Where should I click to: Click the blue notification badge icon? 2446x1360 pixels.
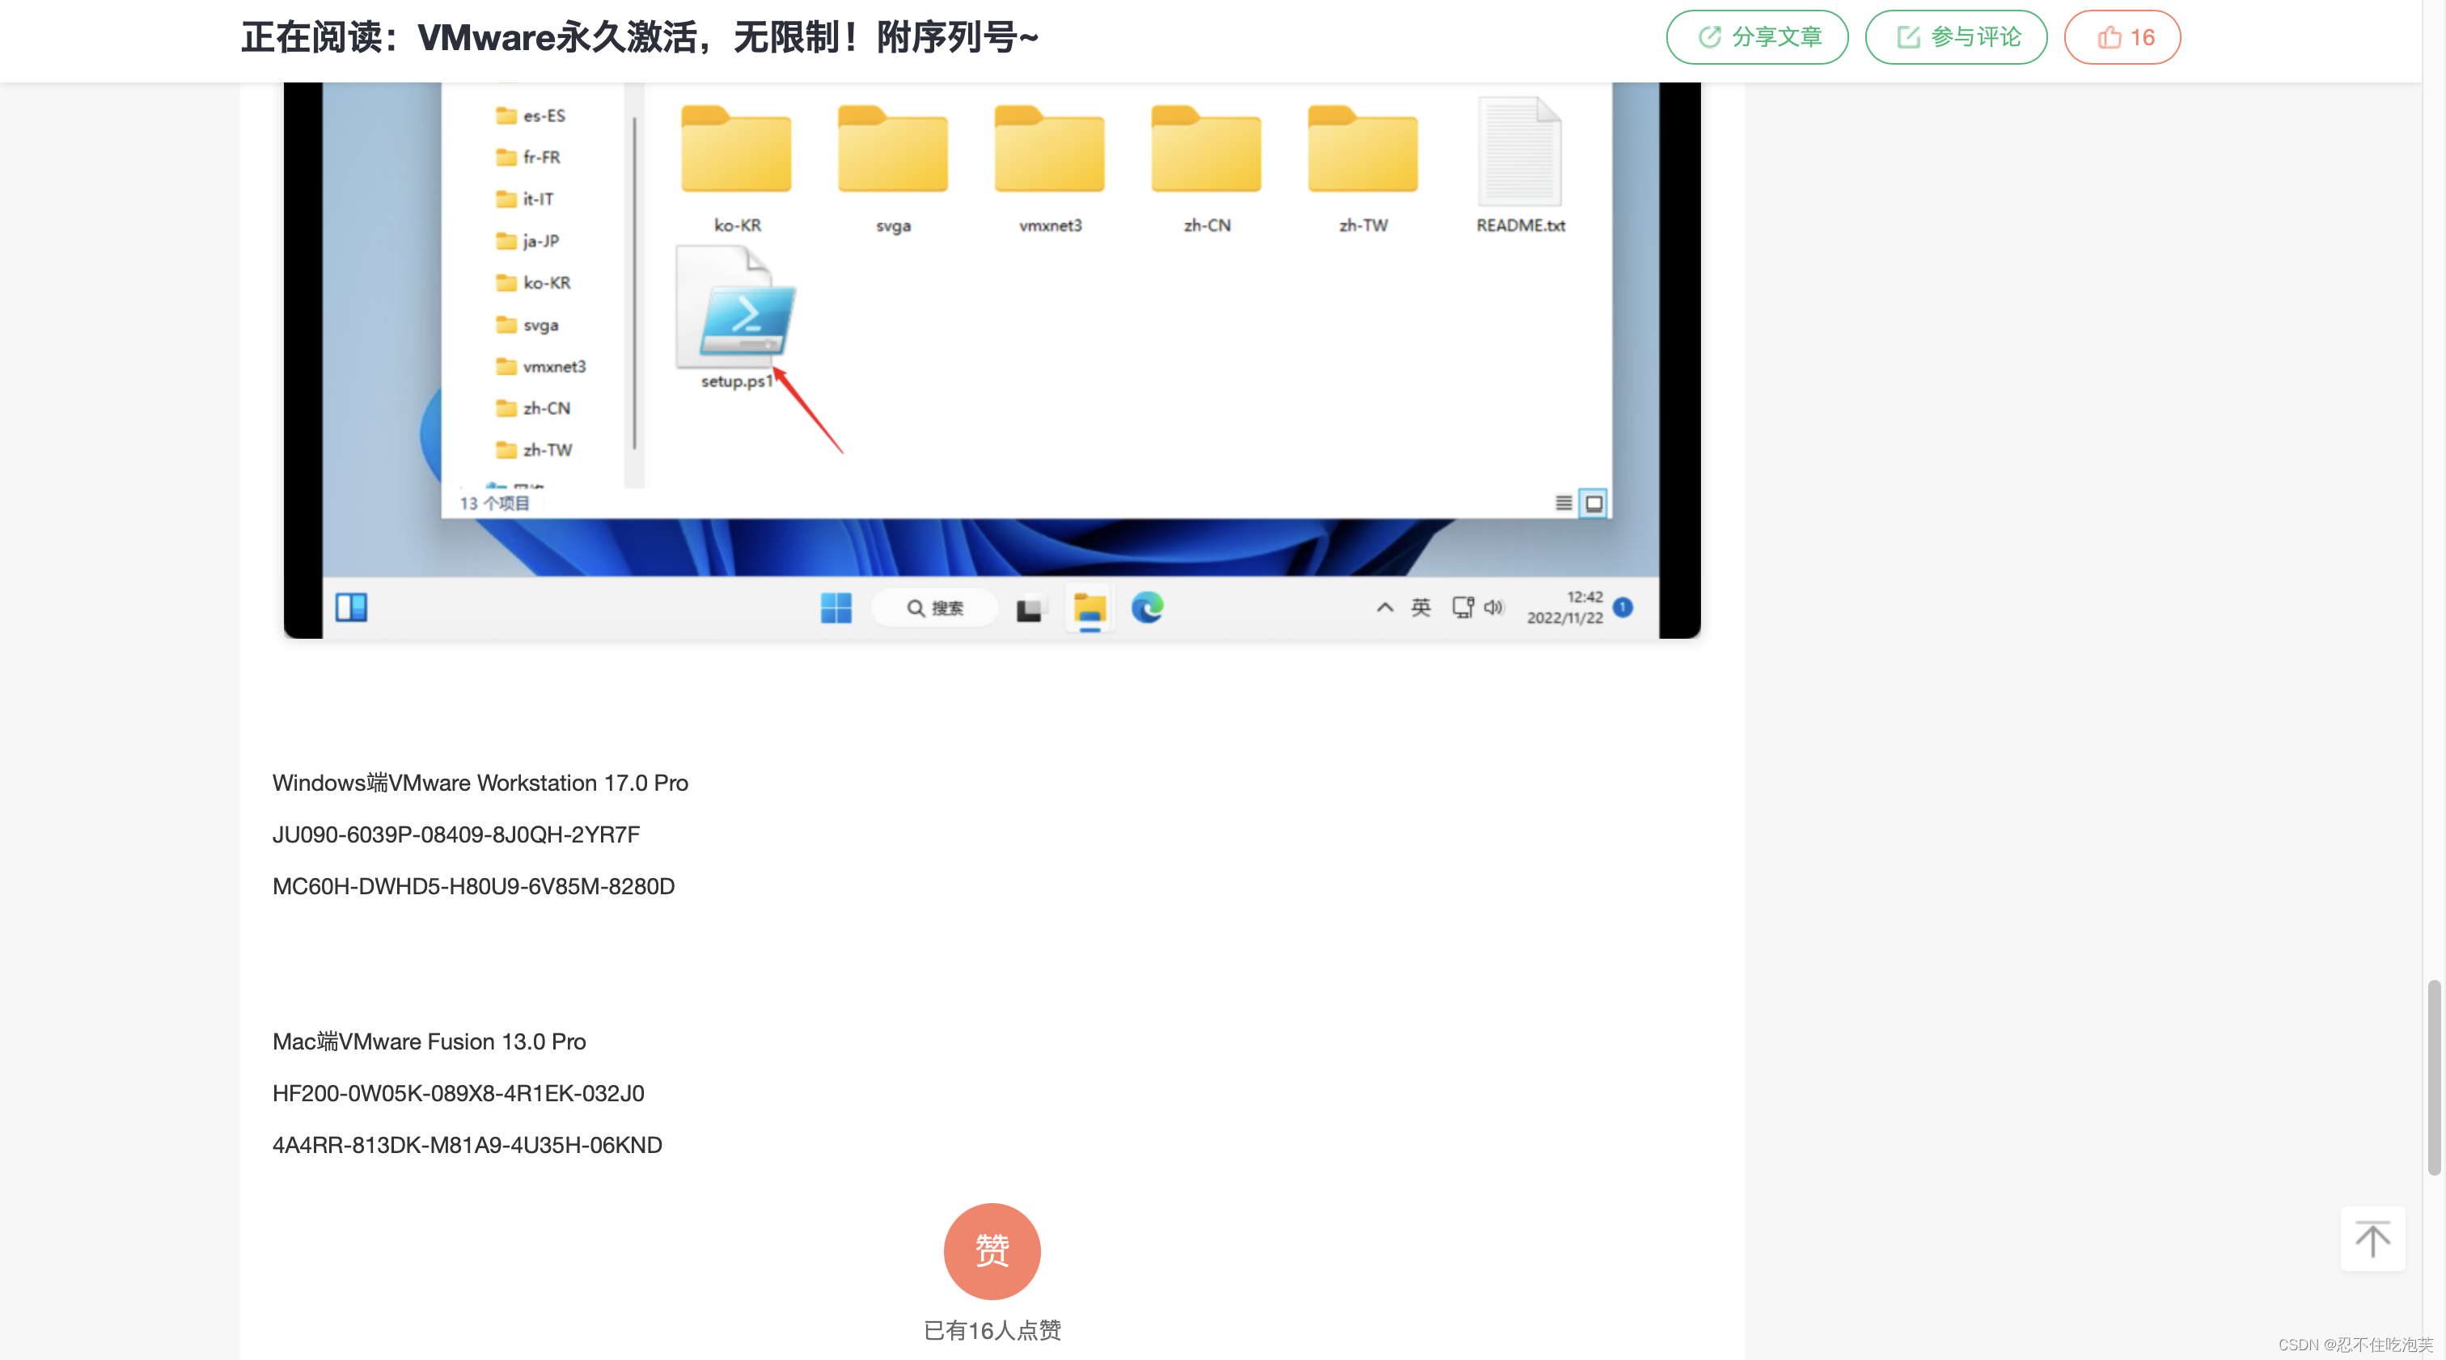tap(1623, 607)
